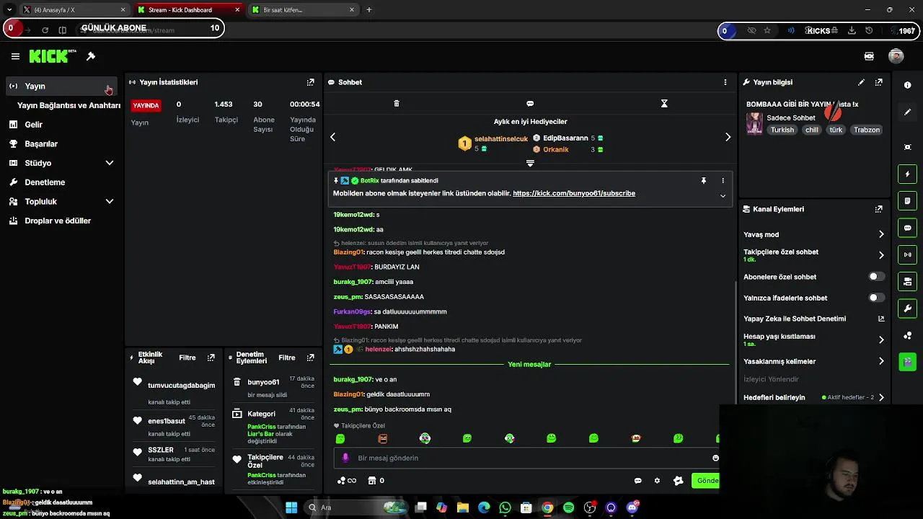Open Spotify from the taskbar

point(568,507)
